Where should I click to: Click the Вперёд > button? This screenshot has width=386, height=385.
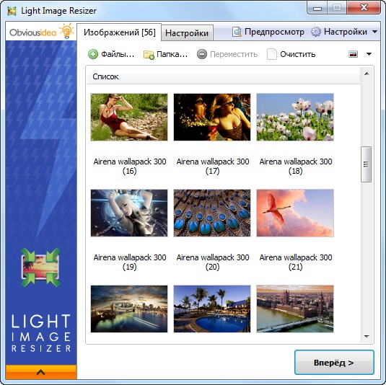(x=334, y=363)
